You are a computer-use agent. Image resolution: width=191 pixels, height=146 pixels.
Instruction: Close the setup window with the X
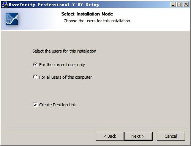pos(186,5)
